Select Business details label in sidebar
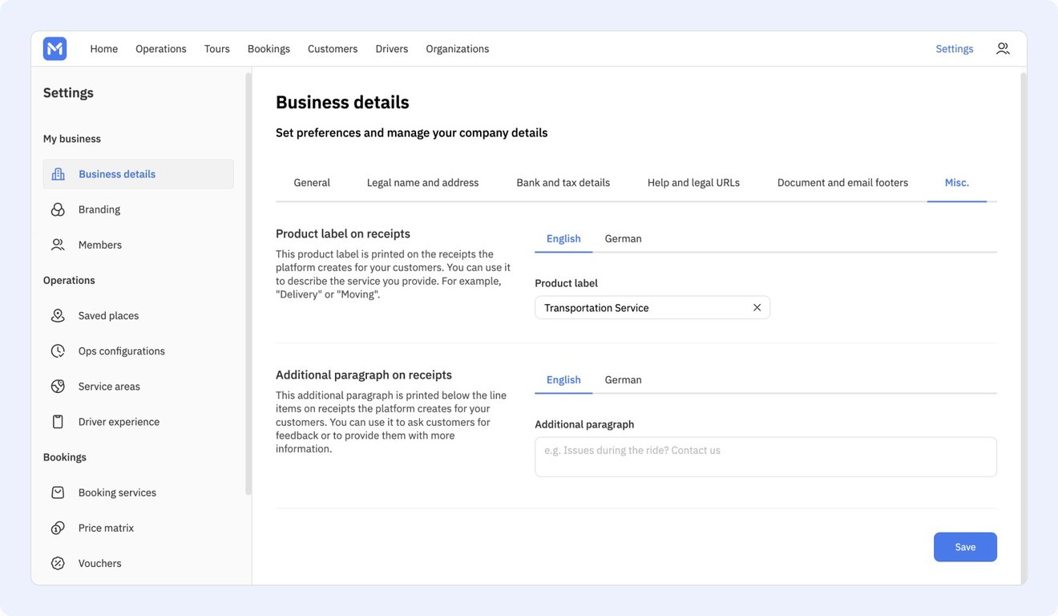 point(117,174)
